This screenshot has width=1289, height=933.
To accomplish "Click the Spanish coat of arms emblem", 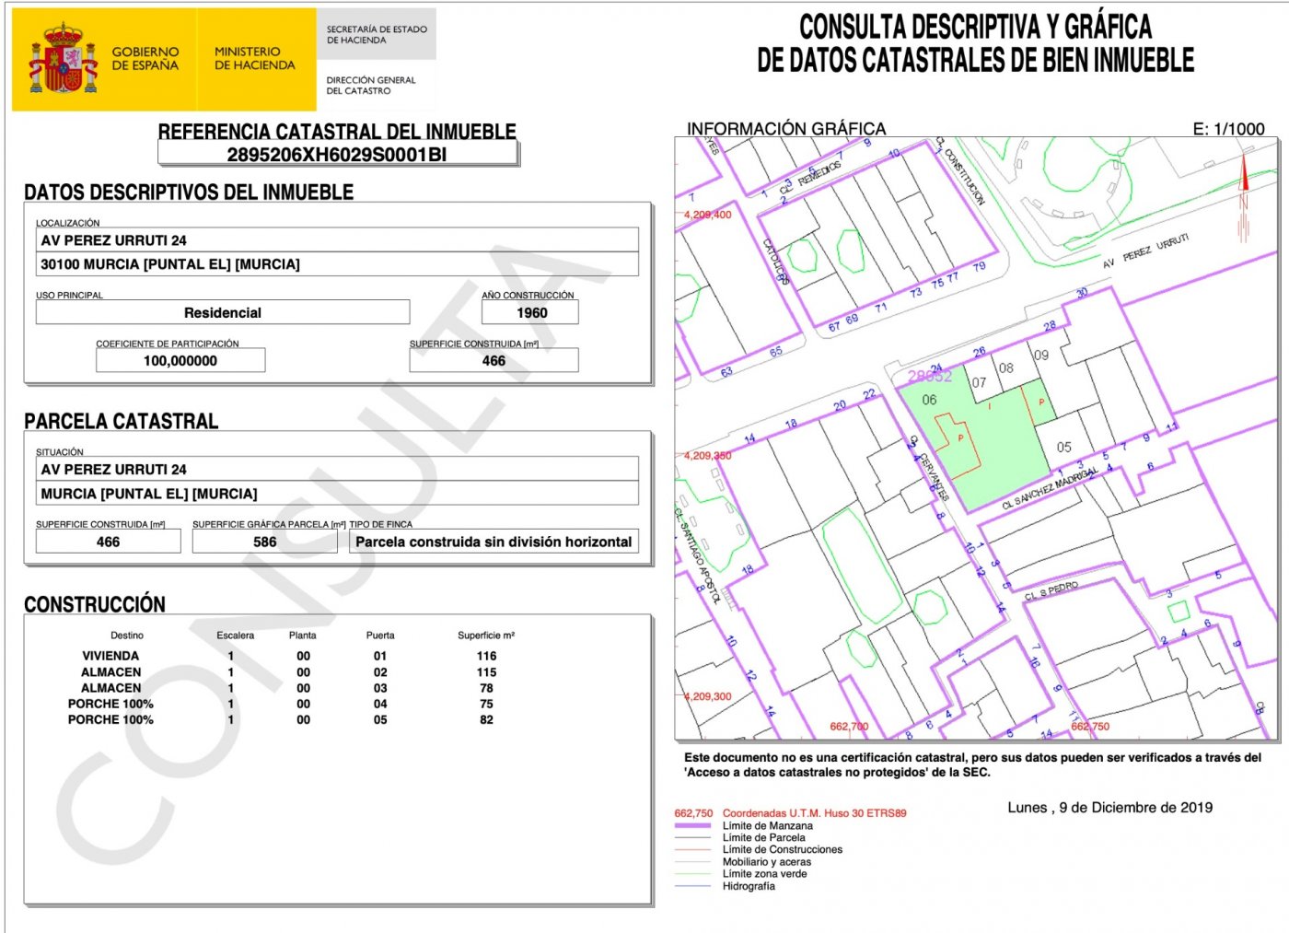I will [x=63, y=60].
